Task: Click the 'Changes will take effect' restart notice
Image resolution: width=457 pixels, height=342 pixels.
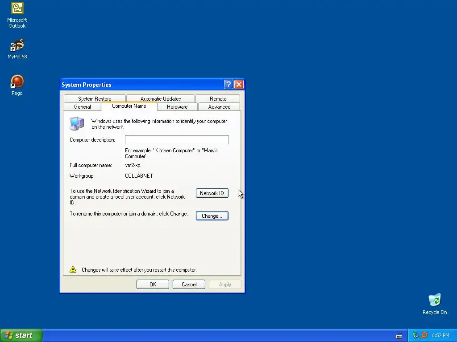Action: pos(139,270)
